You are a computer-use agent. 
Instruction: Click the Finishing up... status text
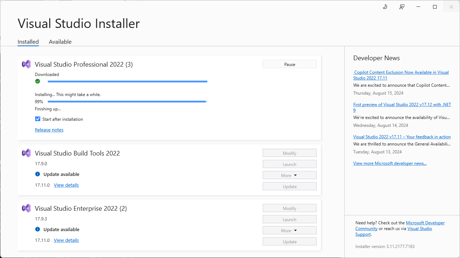[48, 109]
